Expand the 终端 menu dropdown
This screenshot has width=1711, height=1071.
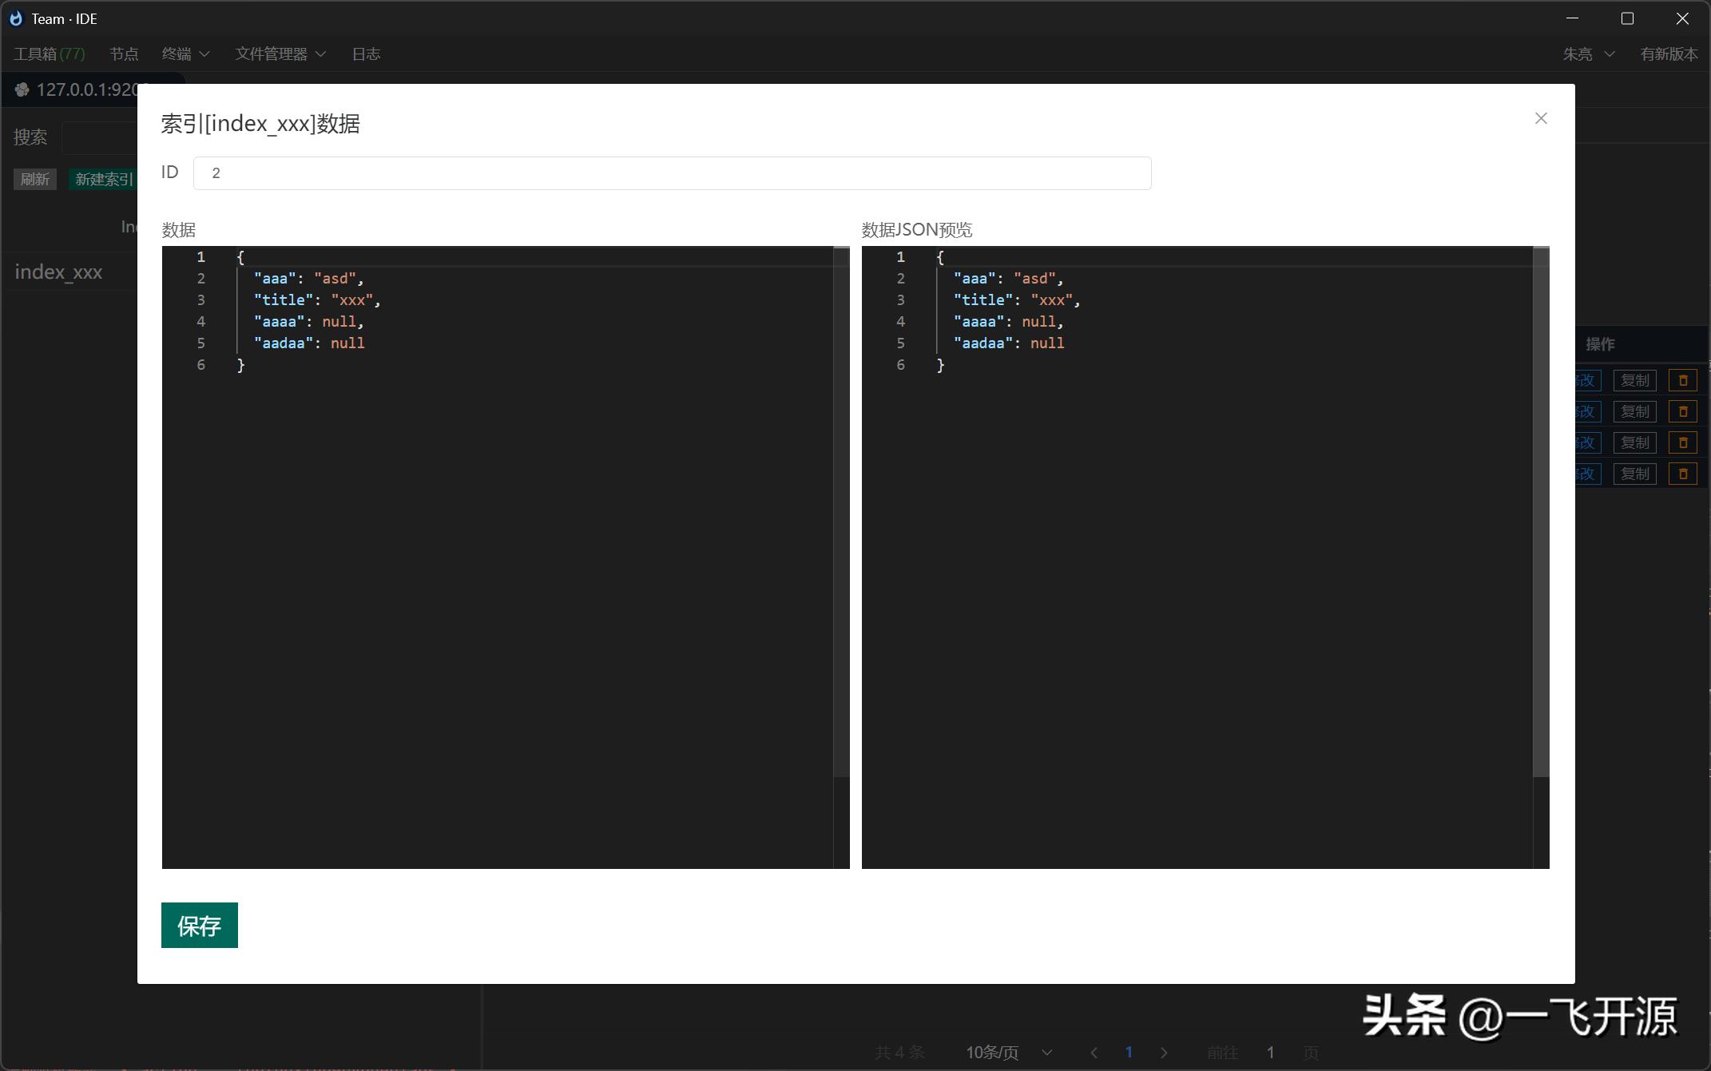185,54
